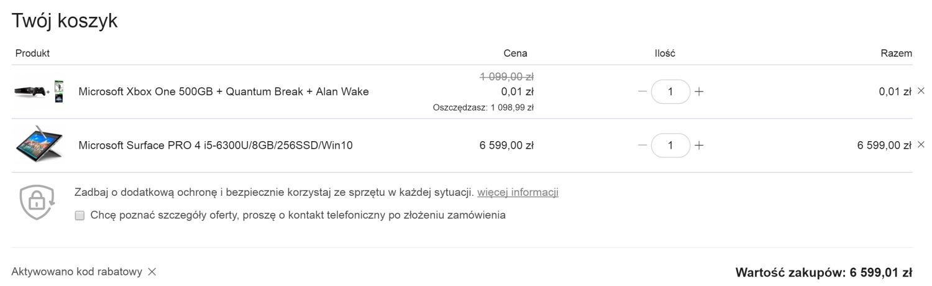Click the 'Twój koszyk' heading
This screenshot has width=932, height=286.
[x=65, y=21]
